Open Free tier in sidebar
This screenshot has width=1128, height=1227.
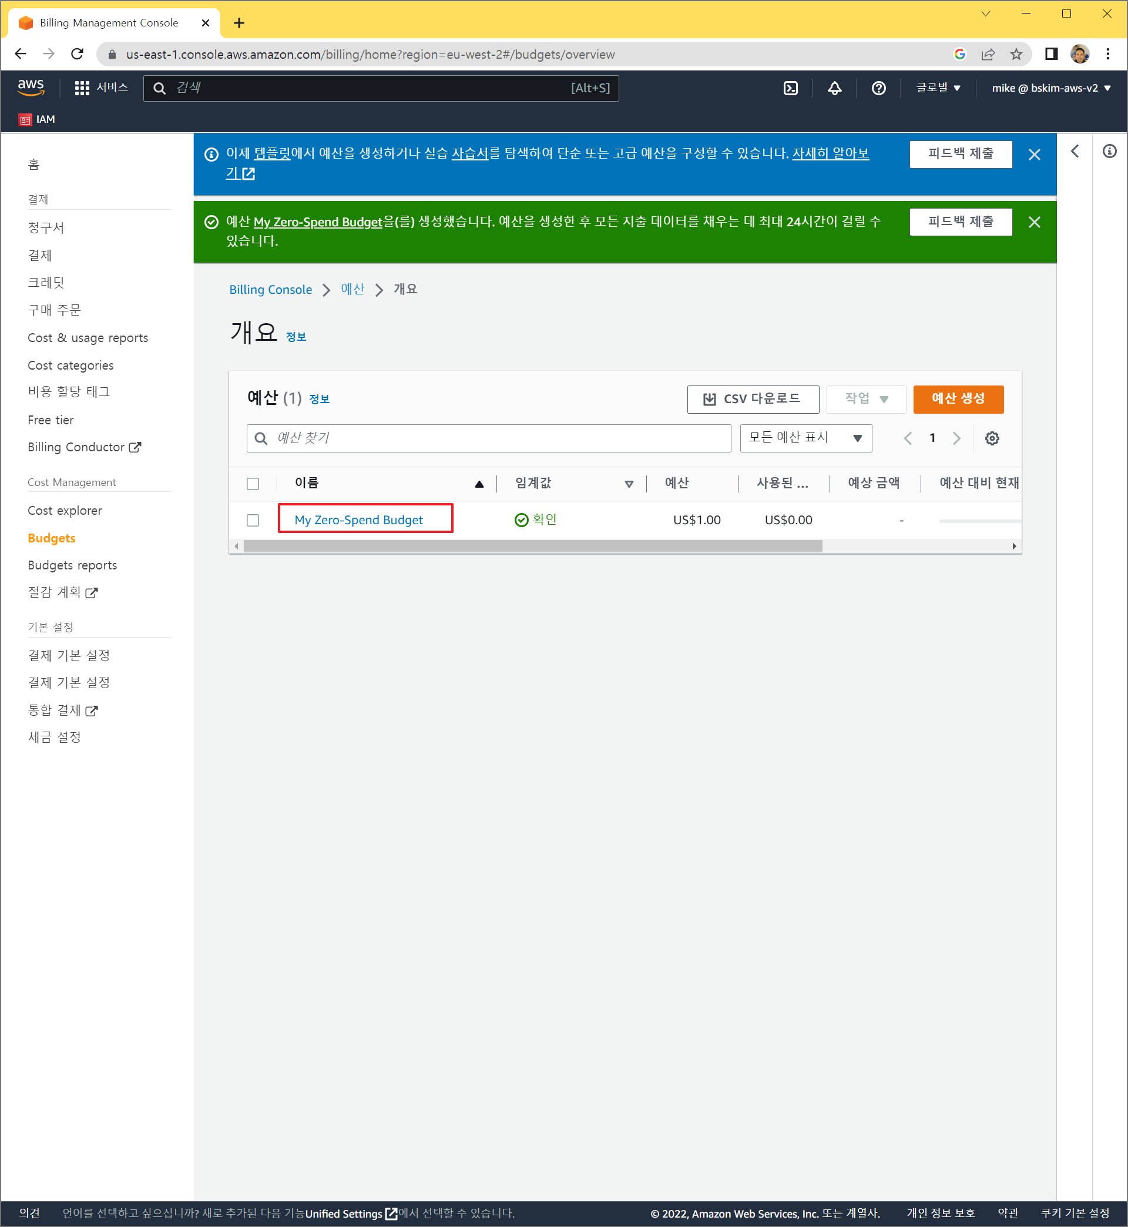click(x=51, y=420)
